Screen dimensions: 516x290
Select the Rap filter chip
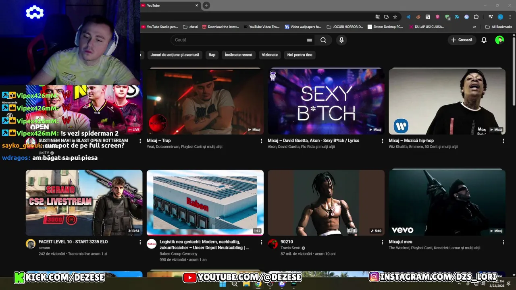pyautogui.click(x=212, y=55)
